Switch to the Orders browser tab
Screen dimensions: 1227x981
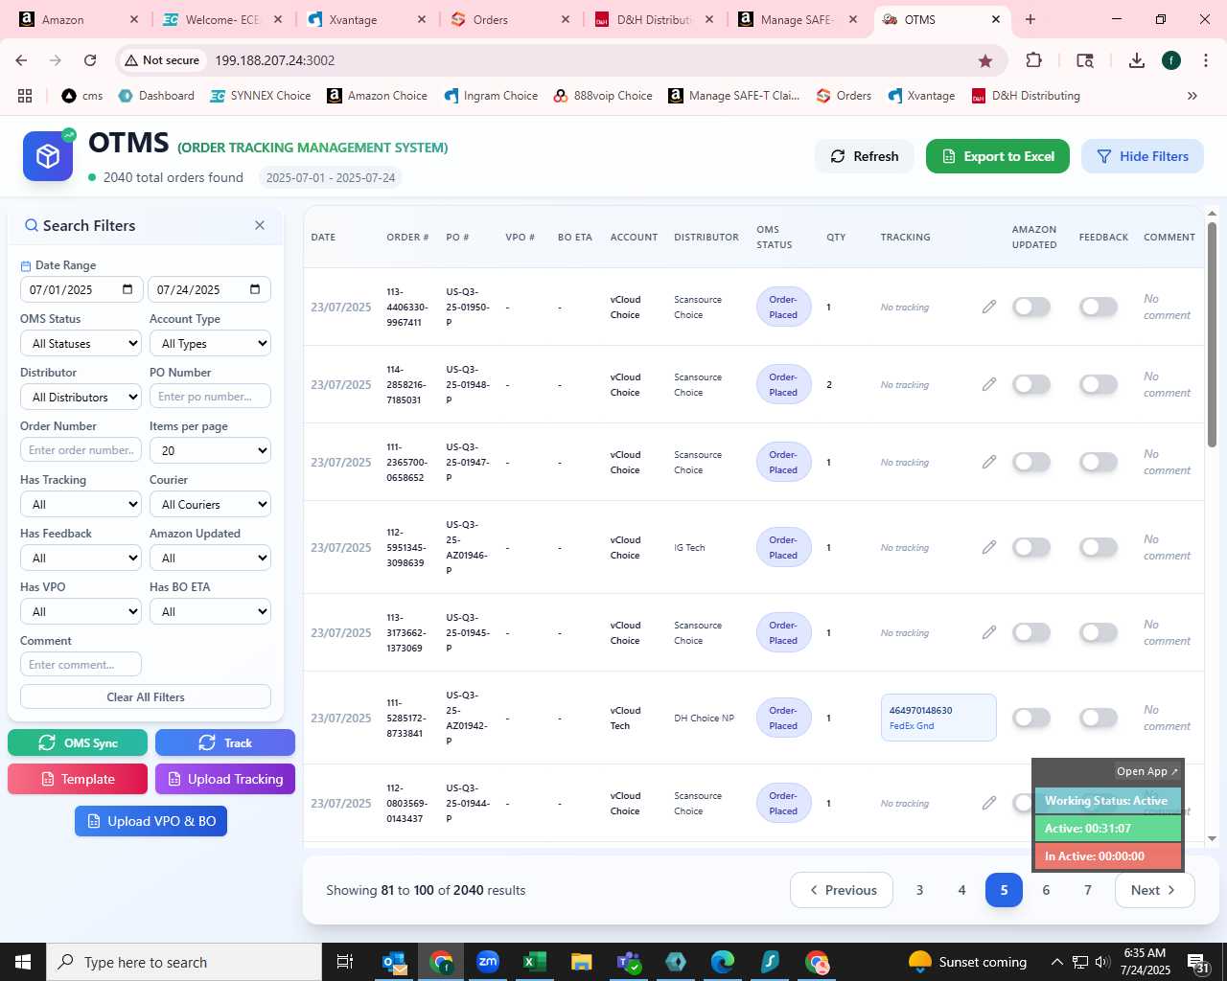pyautogui.click(x=508, y=19)
